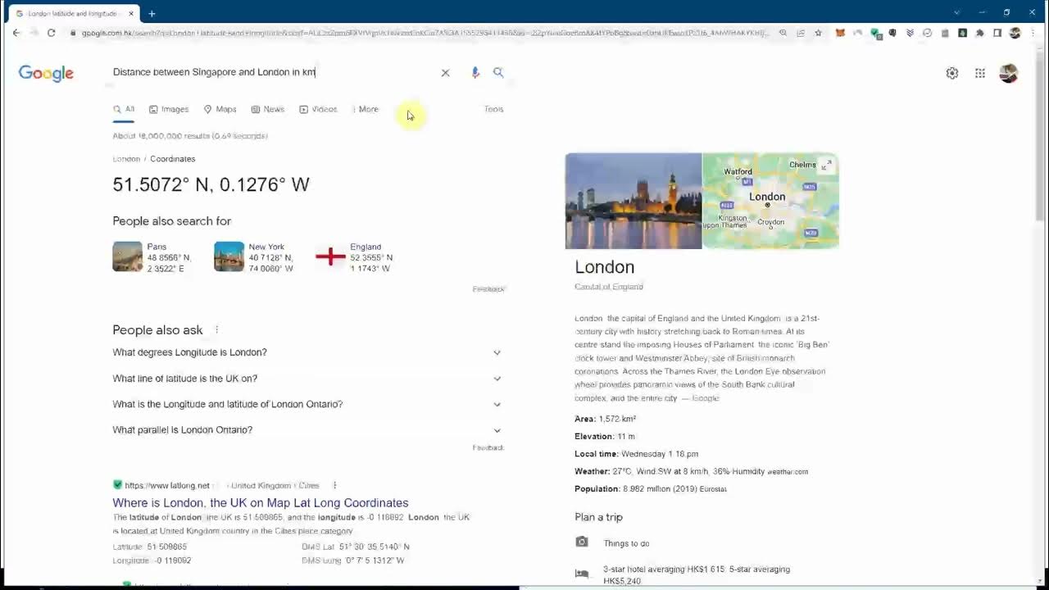Open 'Where is London, the UK on Map' result
Image resolution: width=1049 pixels, height=590 pixels.
(261, 503)
